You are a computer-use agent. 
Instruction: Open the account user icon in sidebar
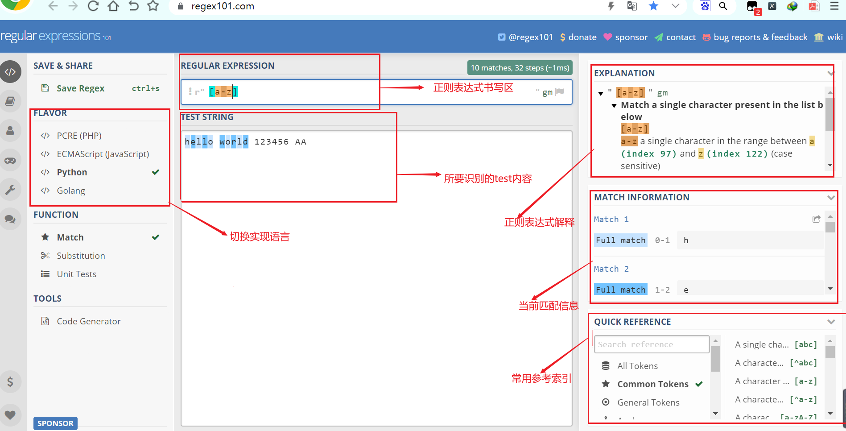click(x=11, y=131)
